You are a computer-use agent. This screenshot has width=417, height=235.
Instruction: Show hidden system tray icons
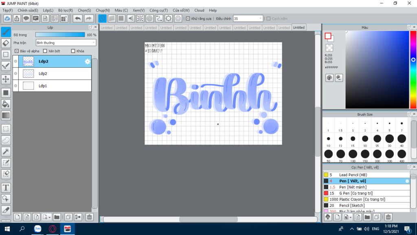[352, 229]
